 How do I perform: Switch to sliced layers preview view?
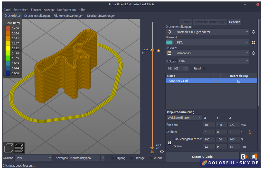[19, 148]
